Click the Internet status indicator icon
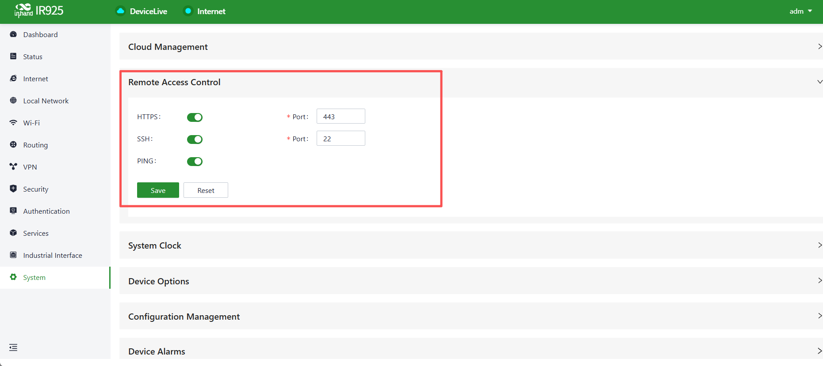 pyautogui.click(x=188, y=11)
